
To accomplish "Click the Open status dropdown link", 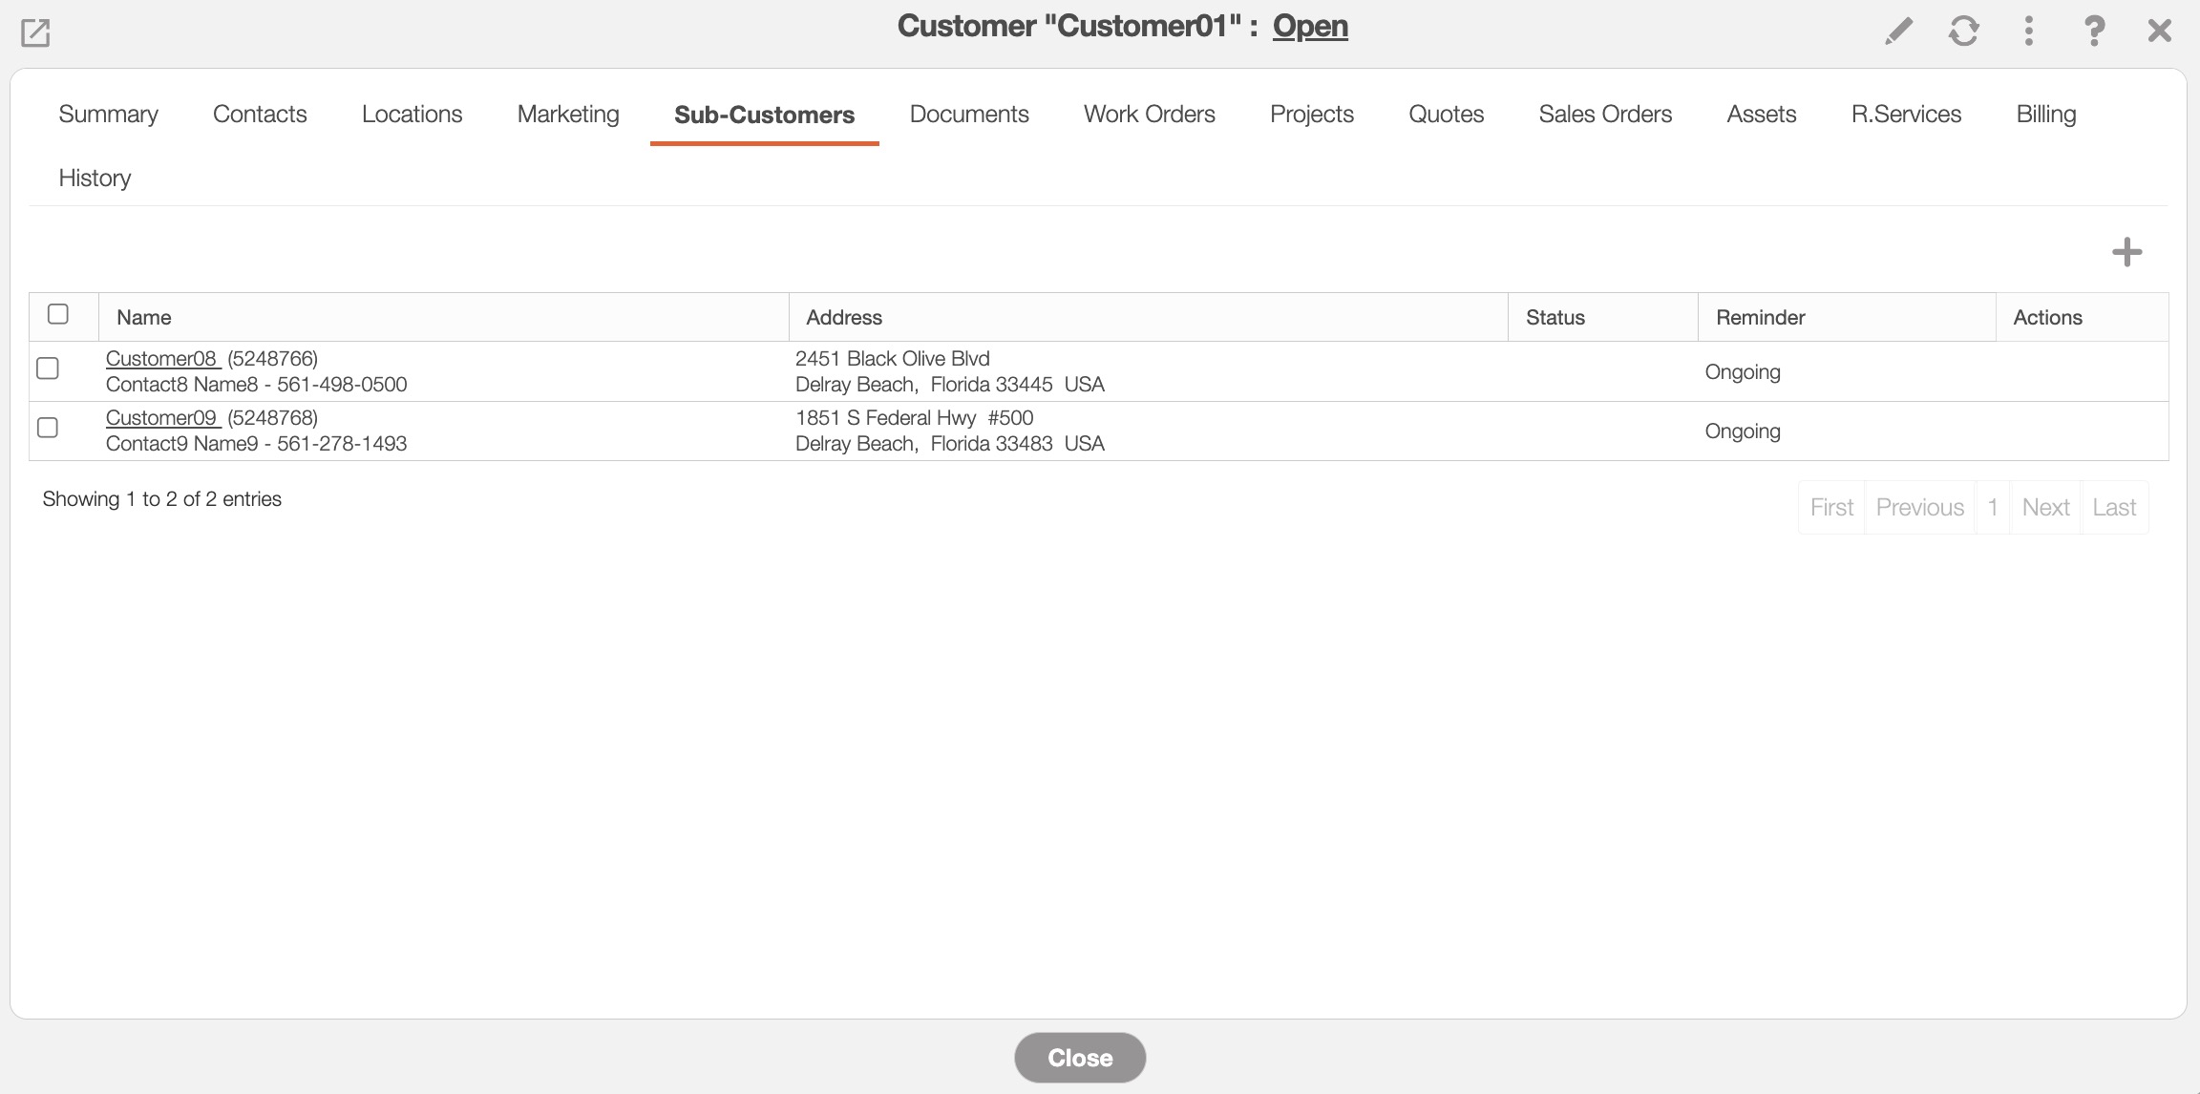I will point(1309,26).
